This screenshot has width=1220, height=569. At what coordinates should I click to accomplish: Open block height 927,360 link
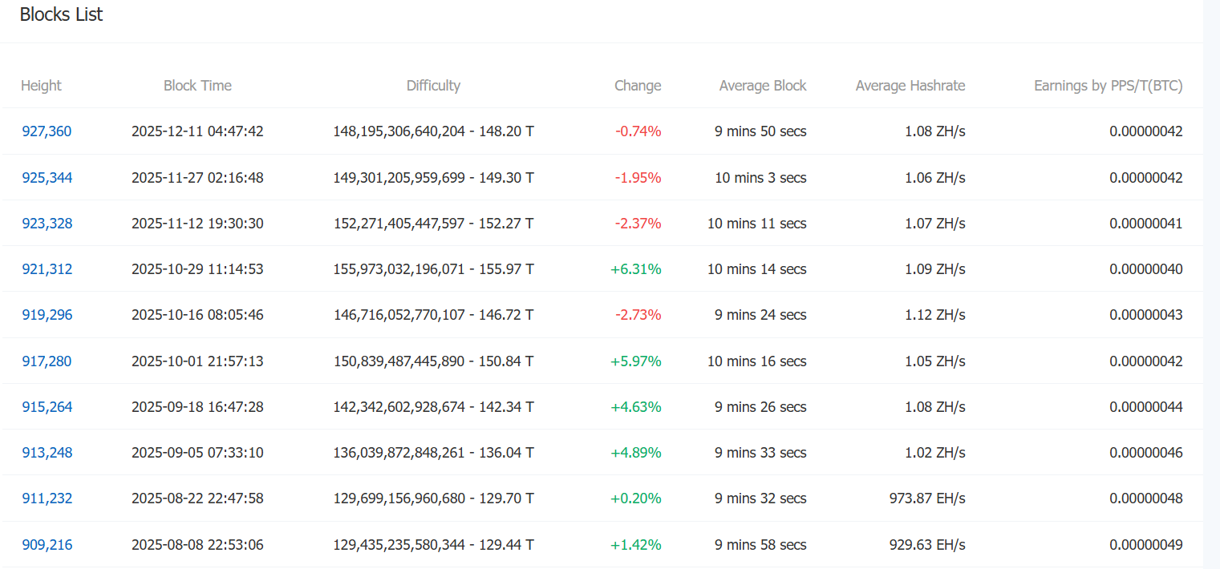click(x=47, y=131)
